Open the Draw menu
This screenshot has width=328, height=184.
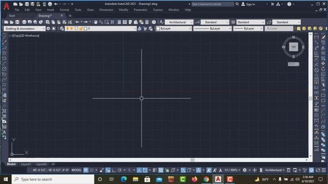pos(90,10)
